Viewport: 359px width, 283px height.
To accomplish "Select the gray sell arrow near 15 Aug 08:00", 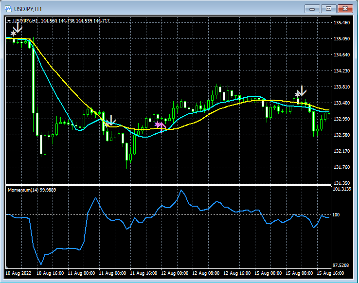I will tap(302, 91).
